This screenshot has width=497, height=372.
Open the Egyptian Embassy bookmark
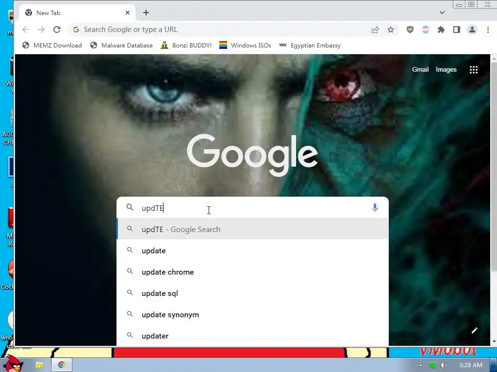coord(310,45)
